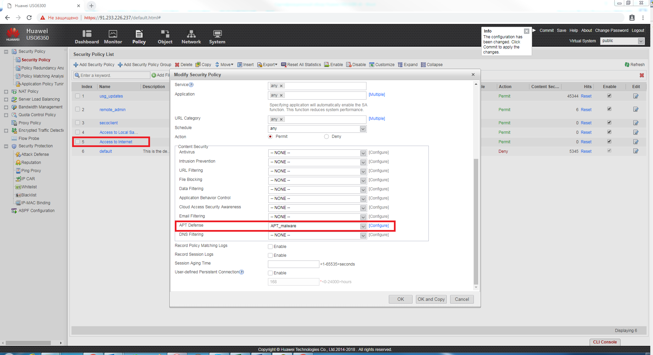
Task: Enable User-defined Persistent Connection checkbox
Action: [x=270, y=273]
